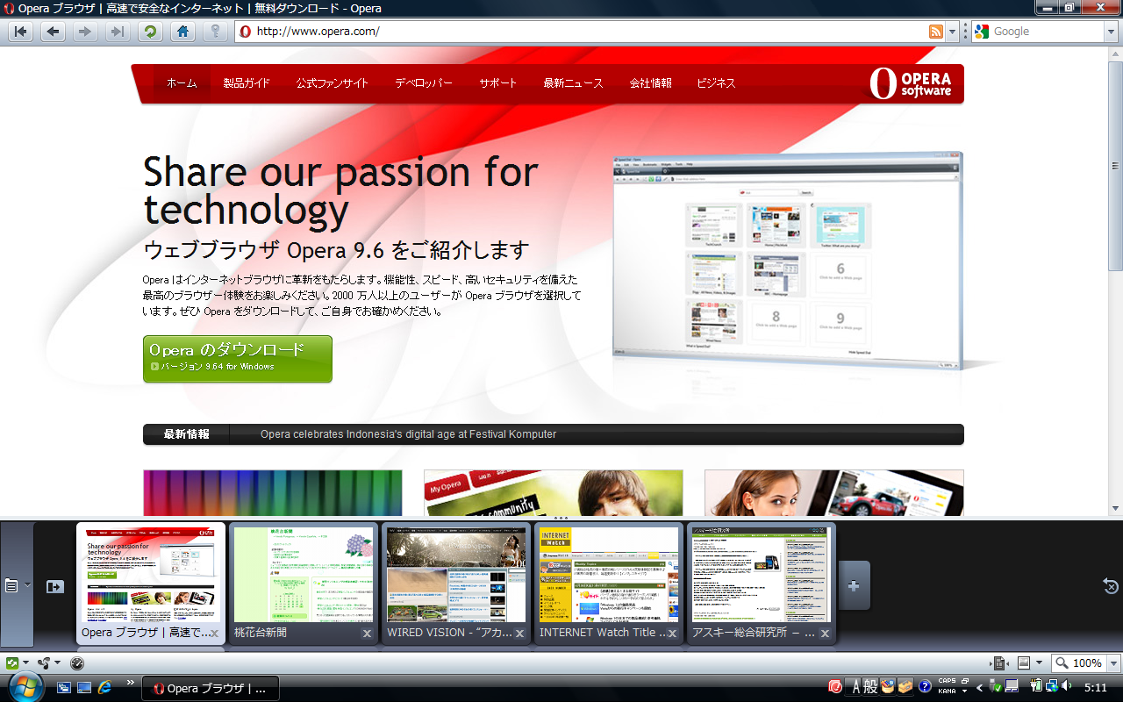Click the rainbow color bars banner image
The height and width of the screenshot is (702, 1123).
click(273, 492)
